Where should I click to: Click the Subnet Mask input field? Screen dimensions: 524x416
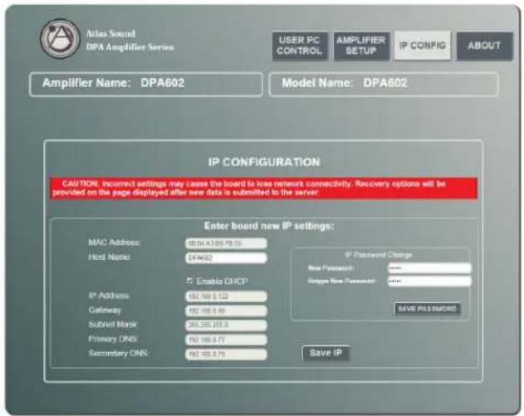coord(226,325)
